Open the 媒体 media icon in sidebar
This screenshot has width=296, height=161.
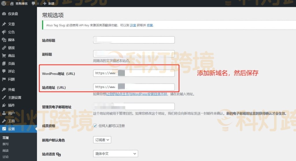click(x=4, y=40)
